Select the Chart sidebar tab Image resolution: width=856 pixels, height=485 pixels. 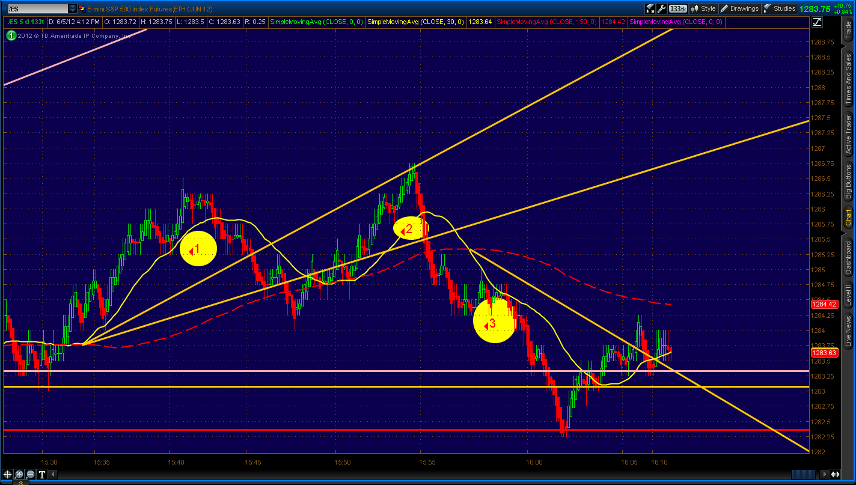pos(848,217)
